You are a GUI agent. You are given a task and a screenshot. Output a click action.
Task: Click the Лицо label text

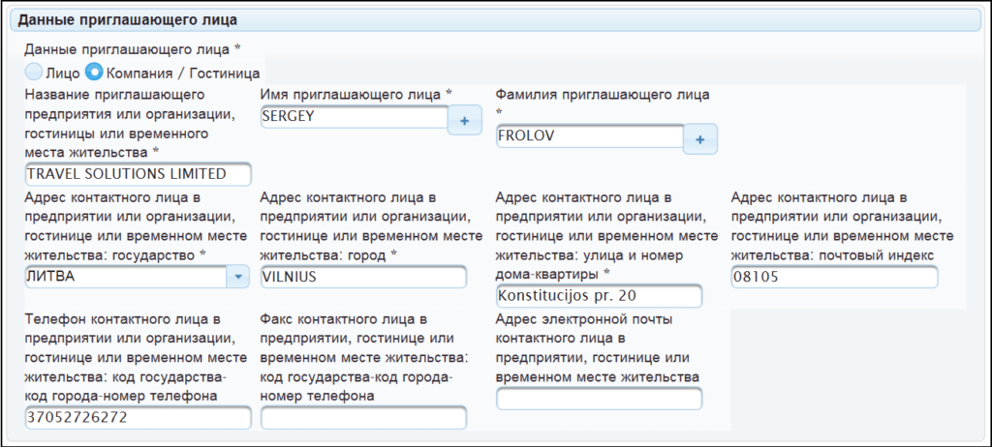click(x=62, y=73)
